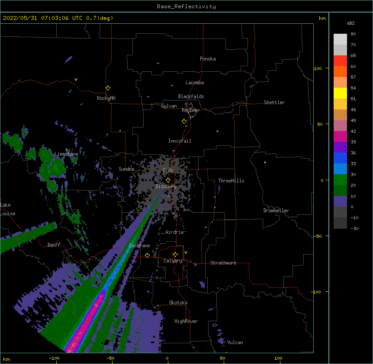The height and width of the screenshot is (364, 373).
Task: Click the Vulcan label
Action: coord(235,342)
